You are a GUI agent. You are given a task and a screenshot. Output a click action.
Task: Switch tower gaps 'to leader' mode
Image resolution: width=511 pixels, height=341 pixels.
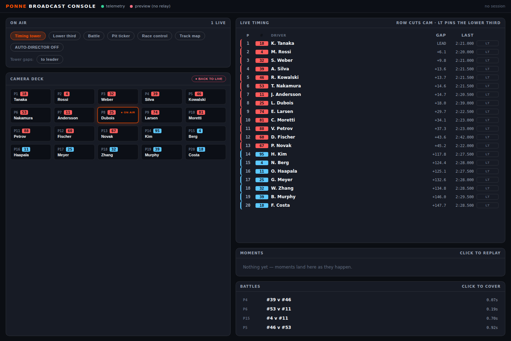coord(50,59)
